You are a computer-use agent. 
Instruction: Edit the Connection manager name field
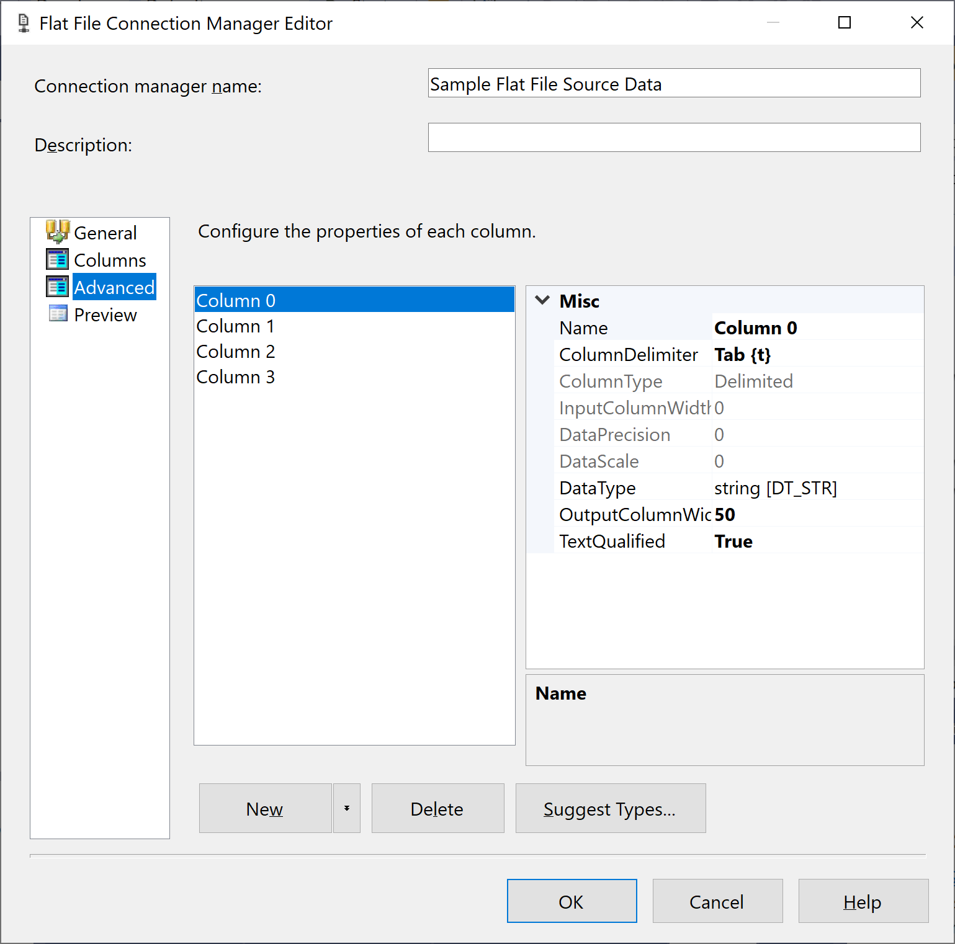[673, 82]
